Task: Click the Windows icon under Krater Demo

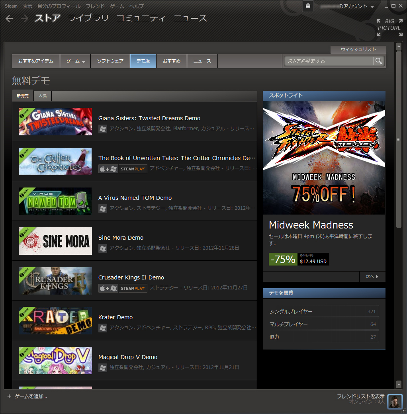Action: pos(103,328)
